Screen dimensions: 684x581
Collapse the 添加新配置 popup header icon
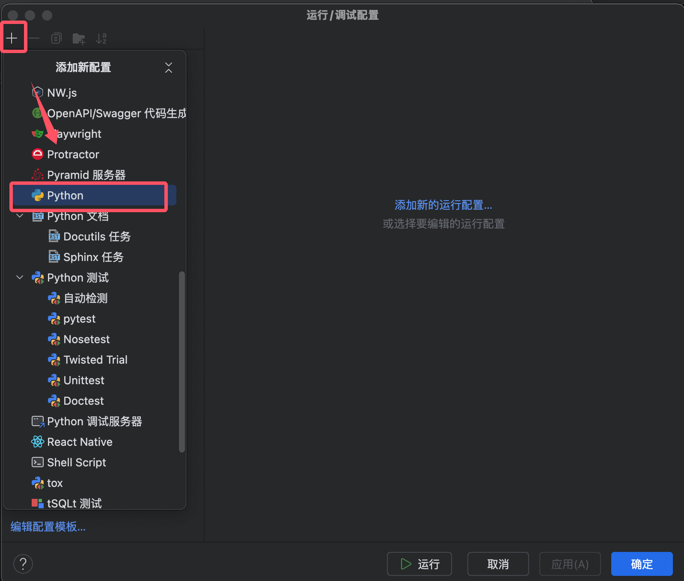point(169,68)
